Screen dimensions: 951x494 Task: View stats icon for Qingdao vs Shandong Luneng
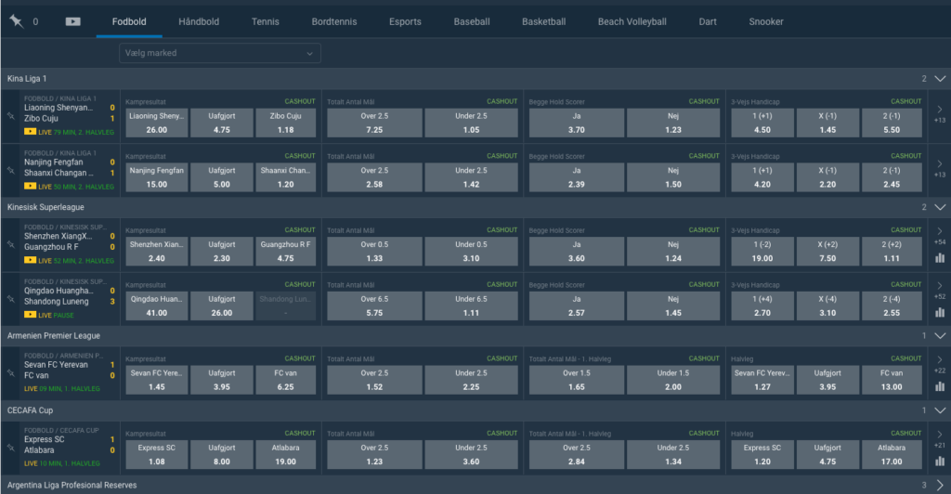[x=940, y=311]
